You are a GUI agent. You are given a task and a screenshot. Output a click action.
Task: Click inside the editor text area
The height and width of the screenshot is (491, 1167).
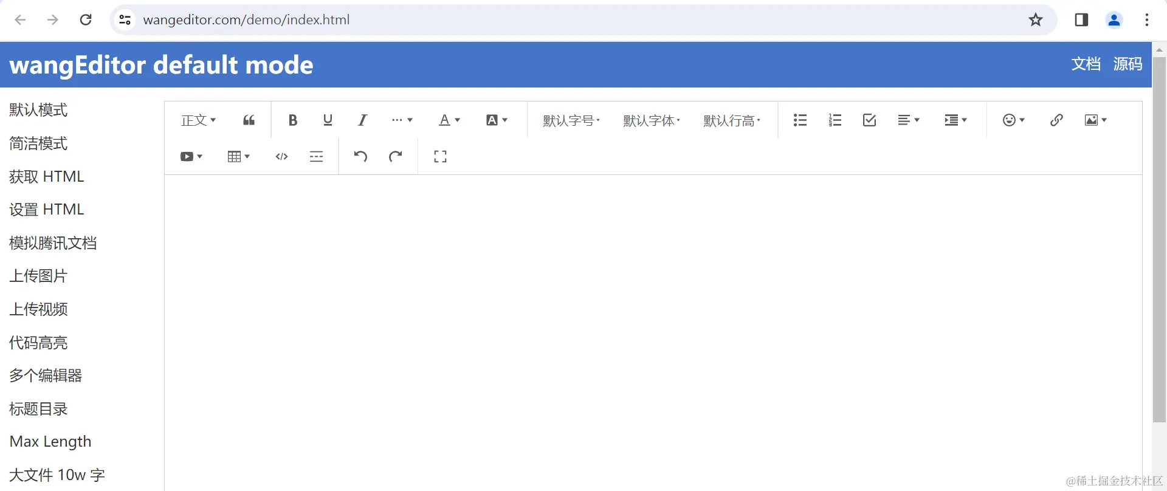pos(653,332)
